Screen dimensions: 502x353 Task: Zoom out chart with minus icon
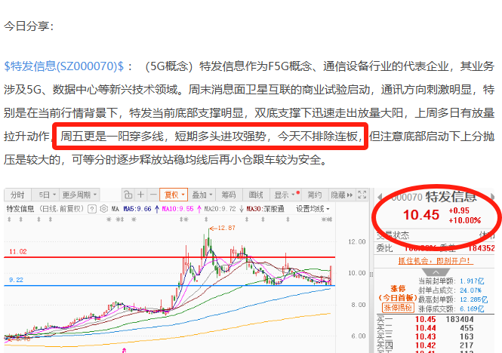click(153, 195)
